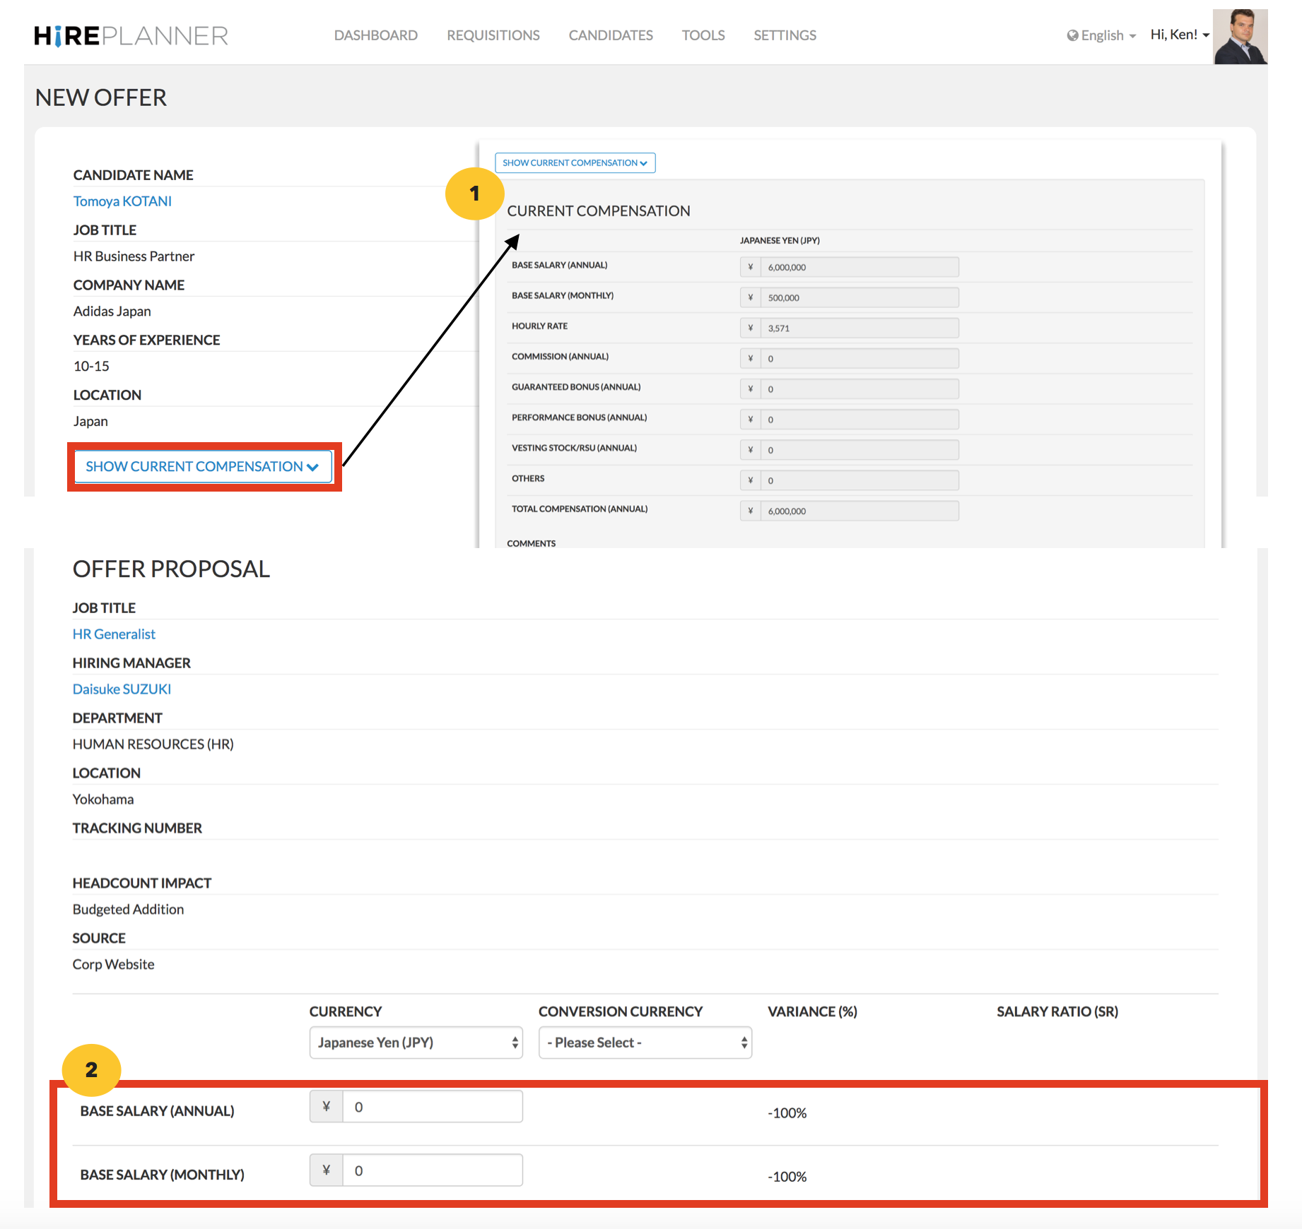Image resolution: width=1302 pixels, height=1229 pixels.
Task: Click the globe icon beside English
Action: click(1072, 35)
